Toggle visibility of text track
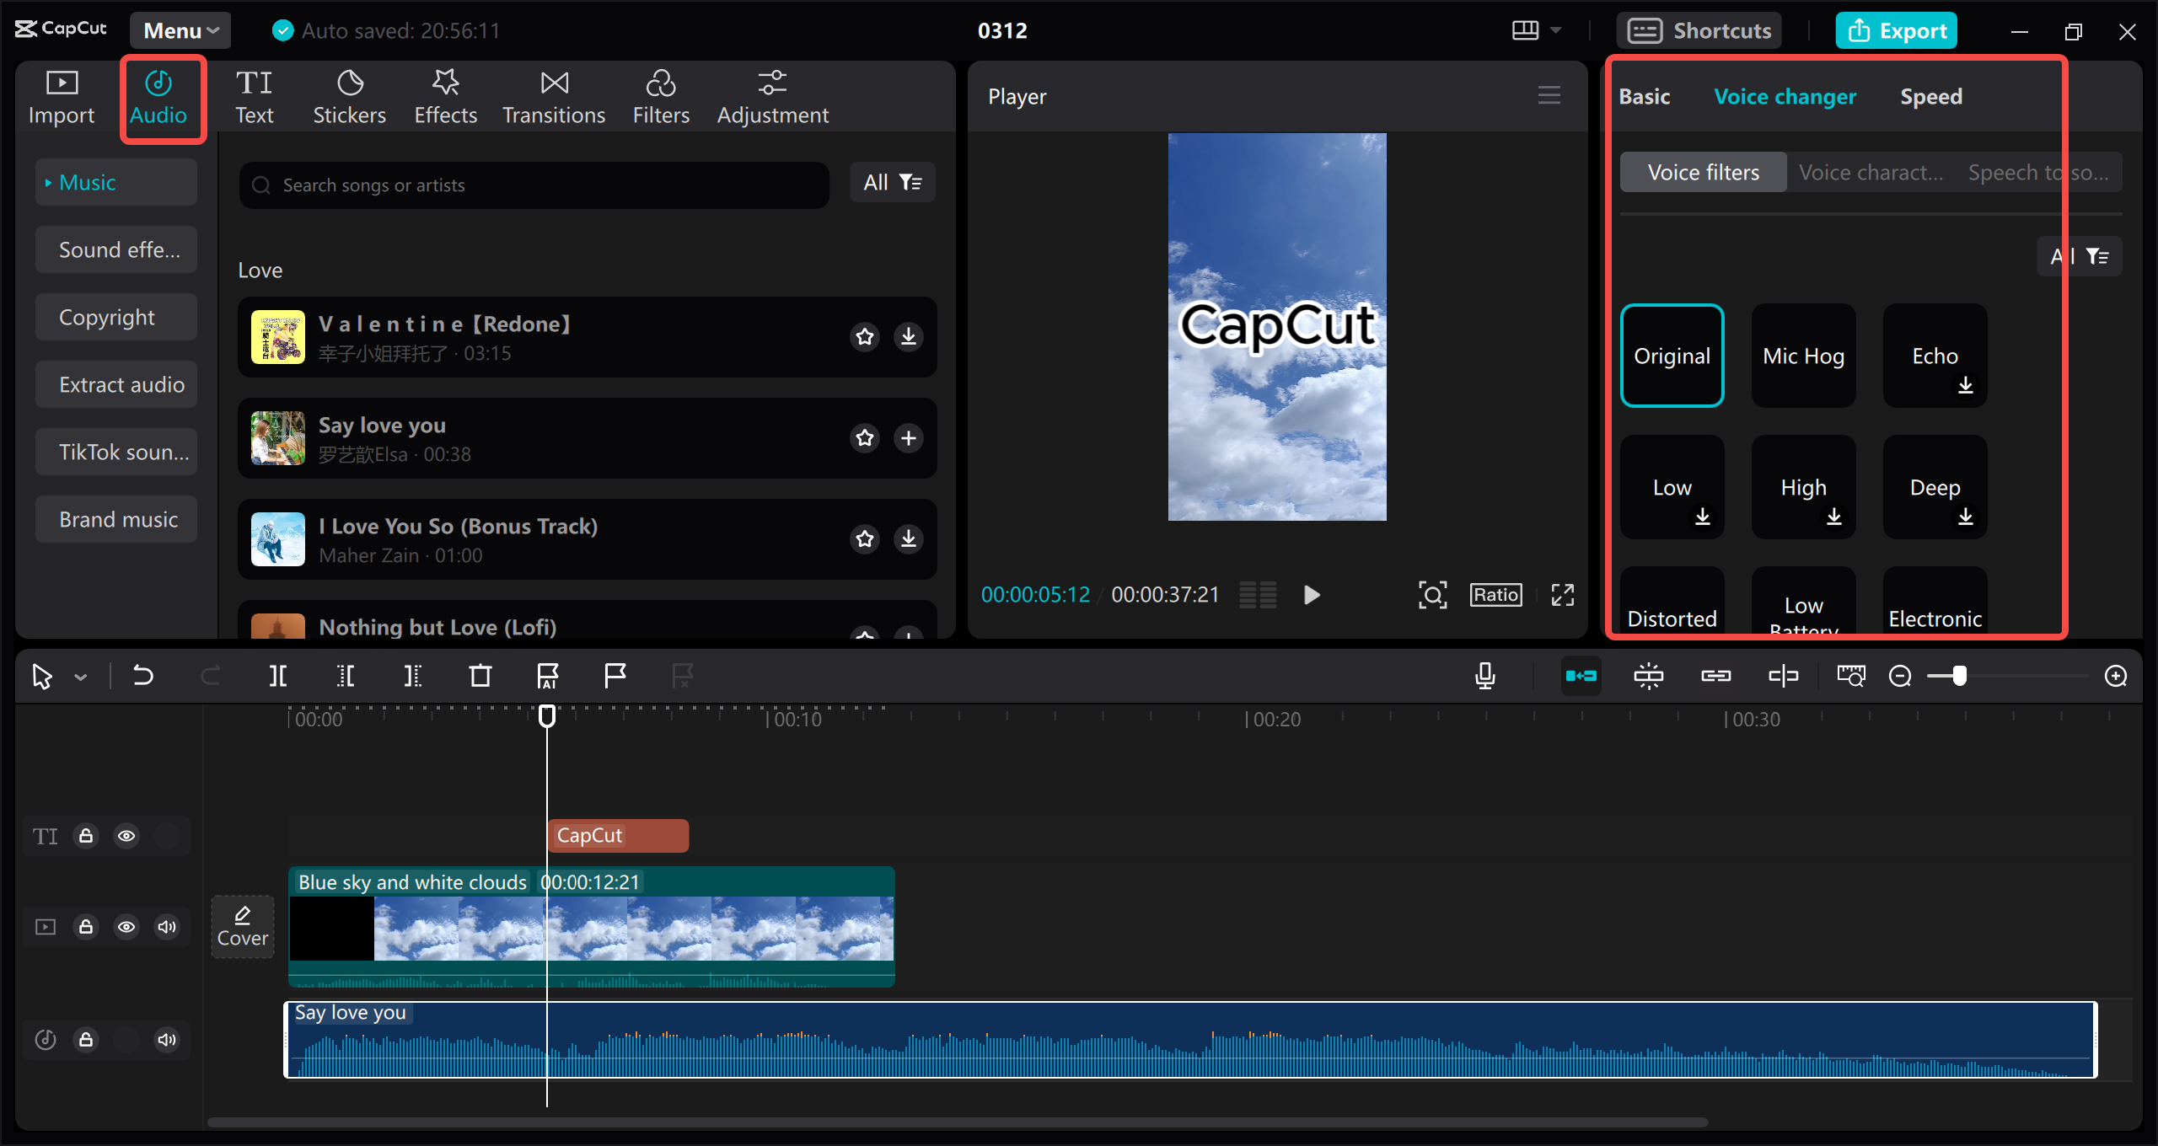2158x1146 pixels. 127,836
